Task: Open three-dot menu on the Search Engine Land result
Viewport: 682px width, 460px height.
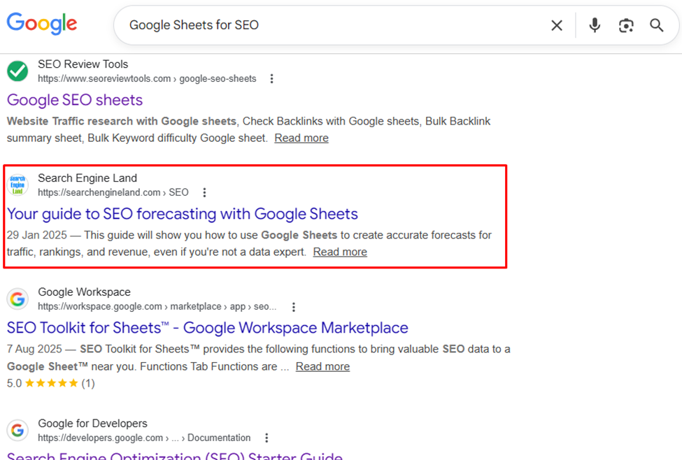Action: [x=204, y=192]
